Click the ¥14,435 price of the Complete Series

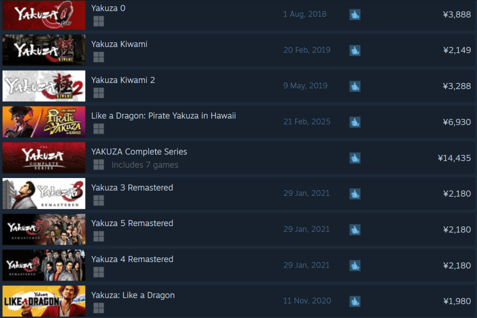(454, 158)
